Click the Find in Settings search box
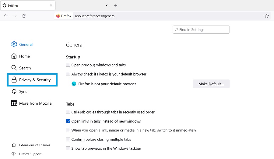The image size is (274, 159). [x=201, y=30]
